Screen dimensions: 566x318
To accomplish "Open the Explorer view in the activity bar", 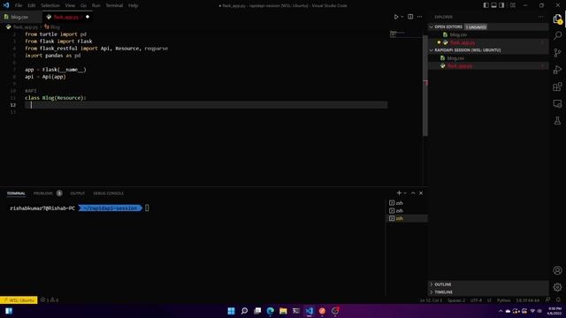I will 557,19.
